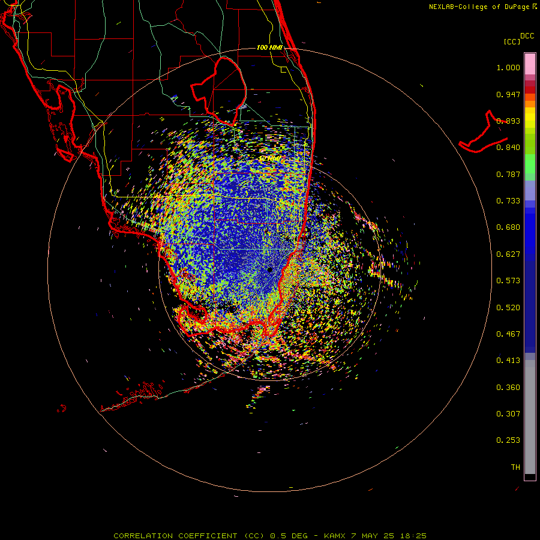Select the 0.680 scale value
This screenshot has width=540, height=540.
pyautogui.click(x=508, y=227)
